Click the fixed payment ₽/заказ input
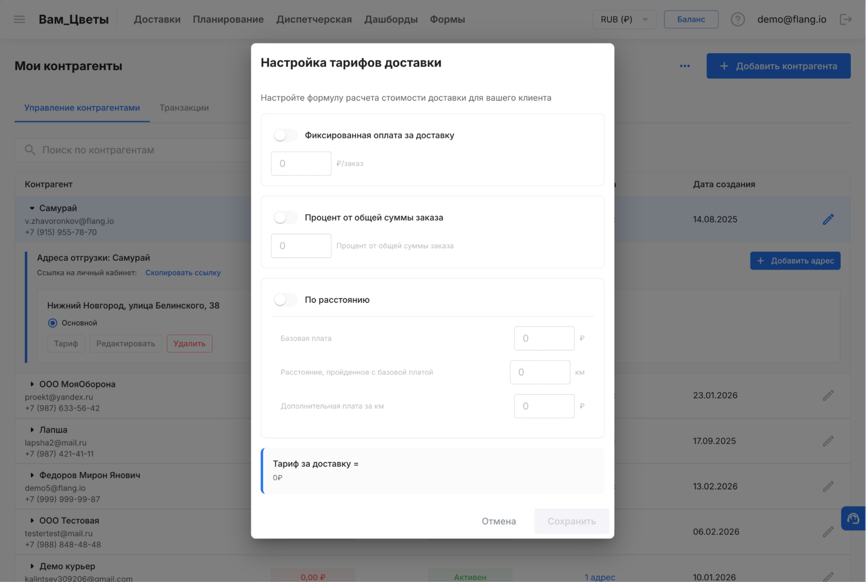 pyautogui.click(x=301, y=163)
